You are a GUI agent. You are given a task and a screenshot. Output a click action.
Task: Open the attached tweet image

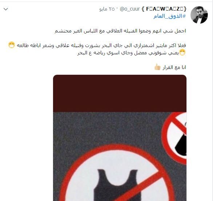pos(120,138)
